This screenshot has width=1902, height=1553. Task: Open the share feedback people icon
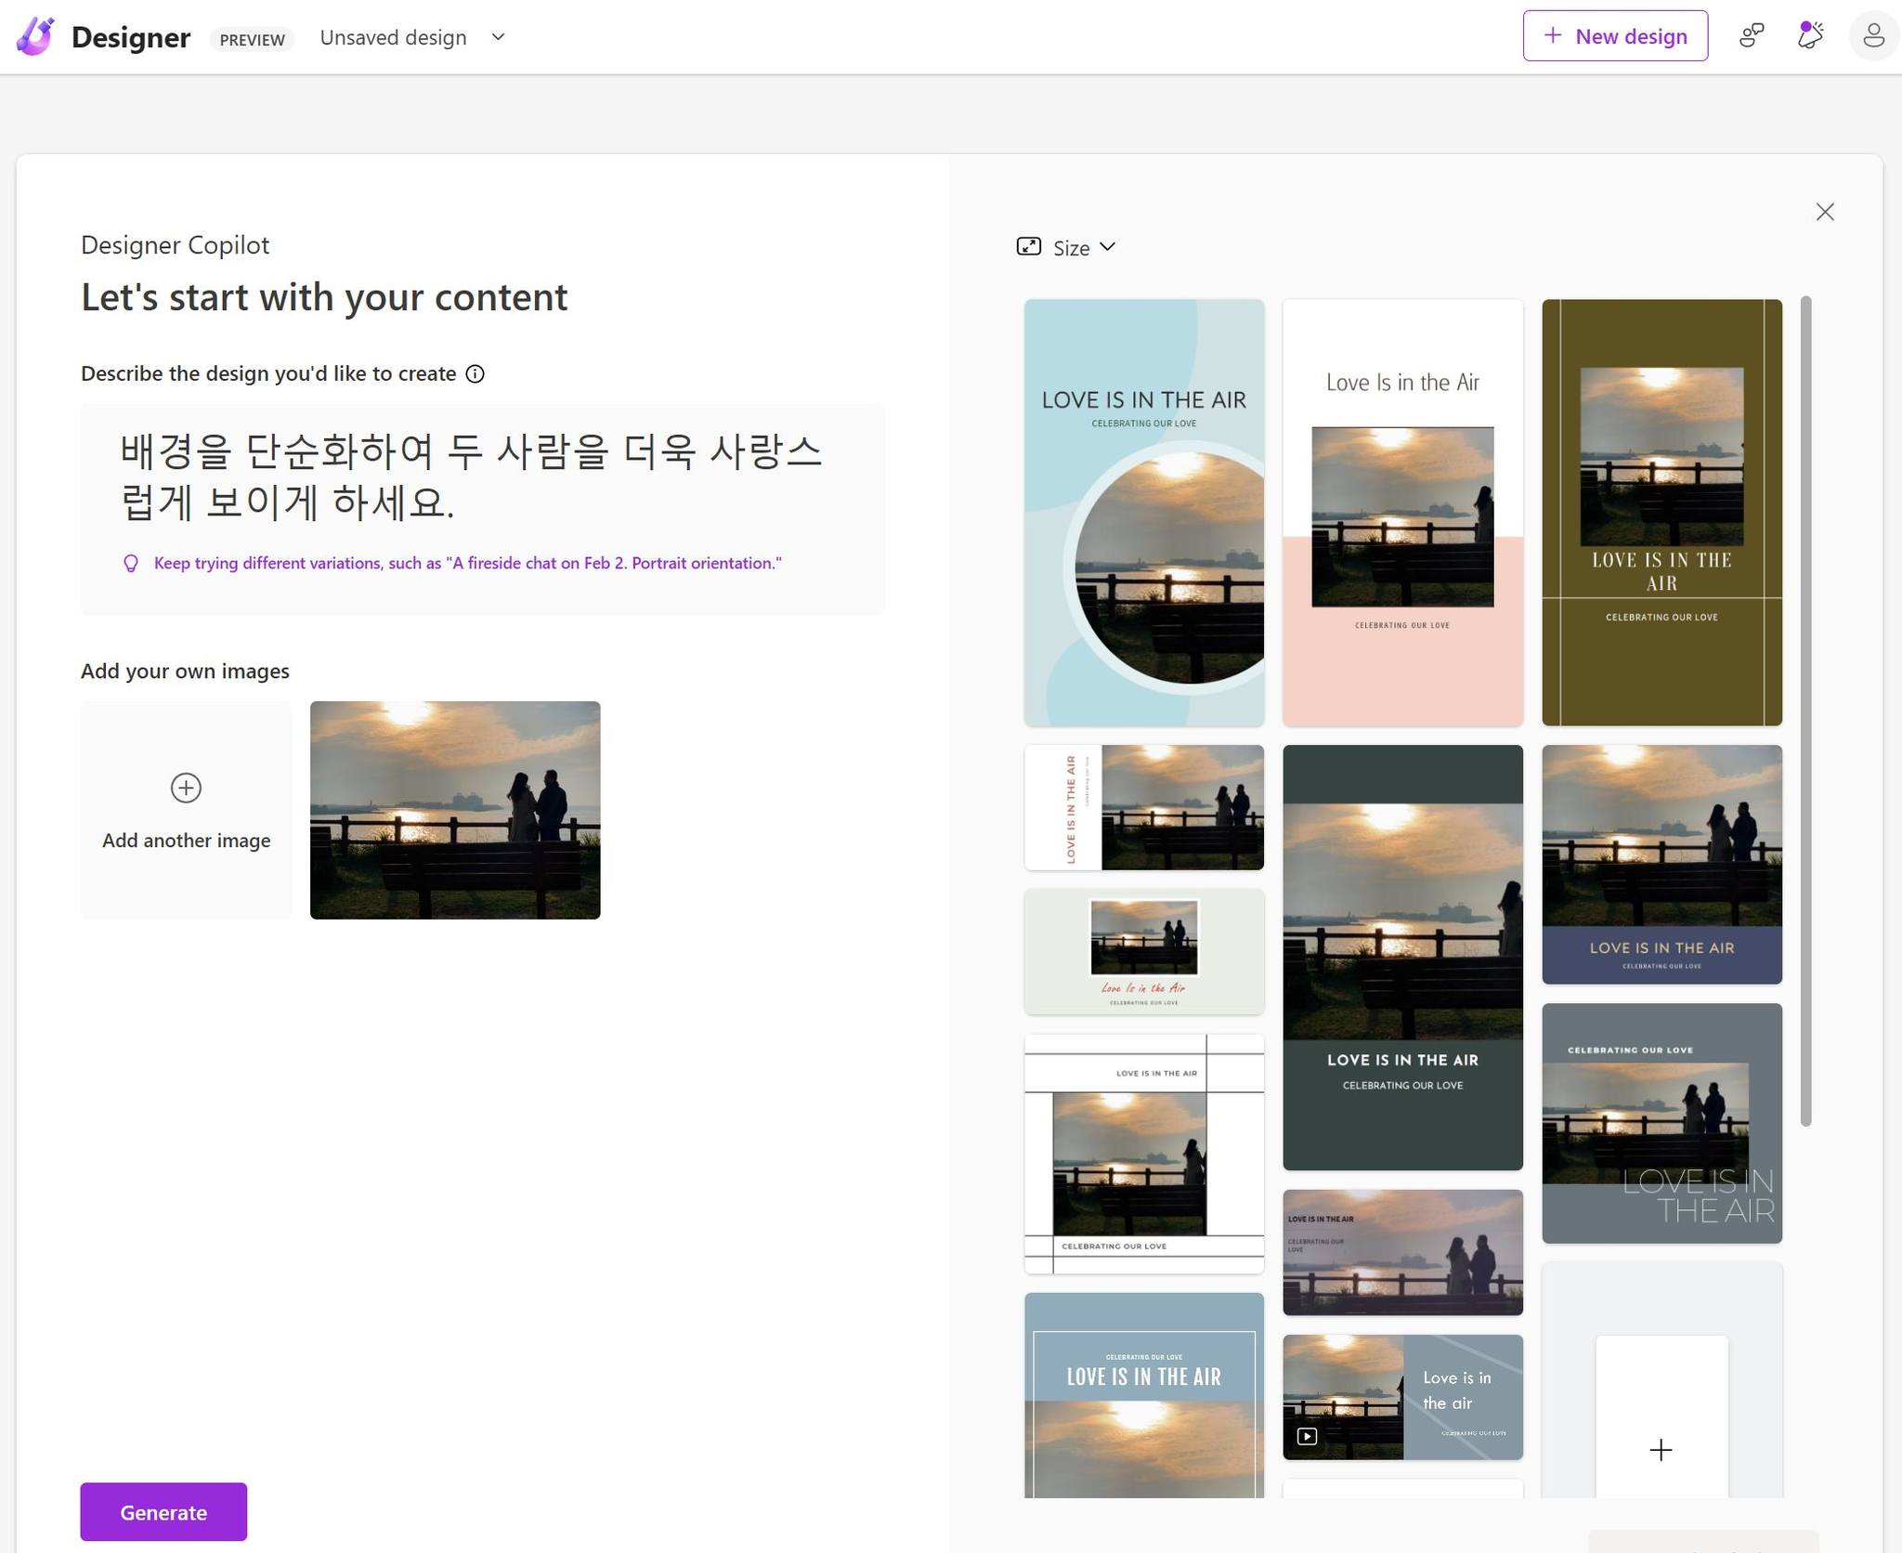tap(1751, 36)
